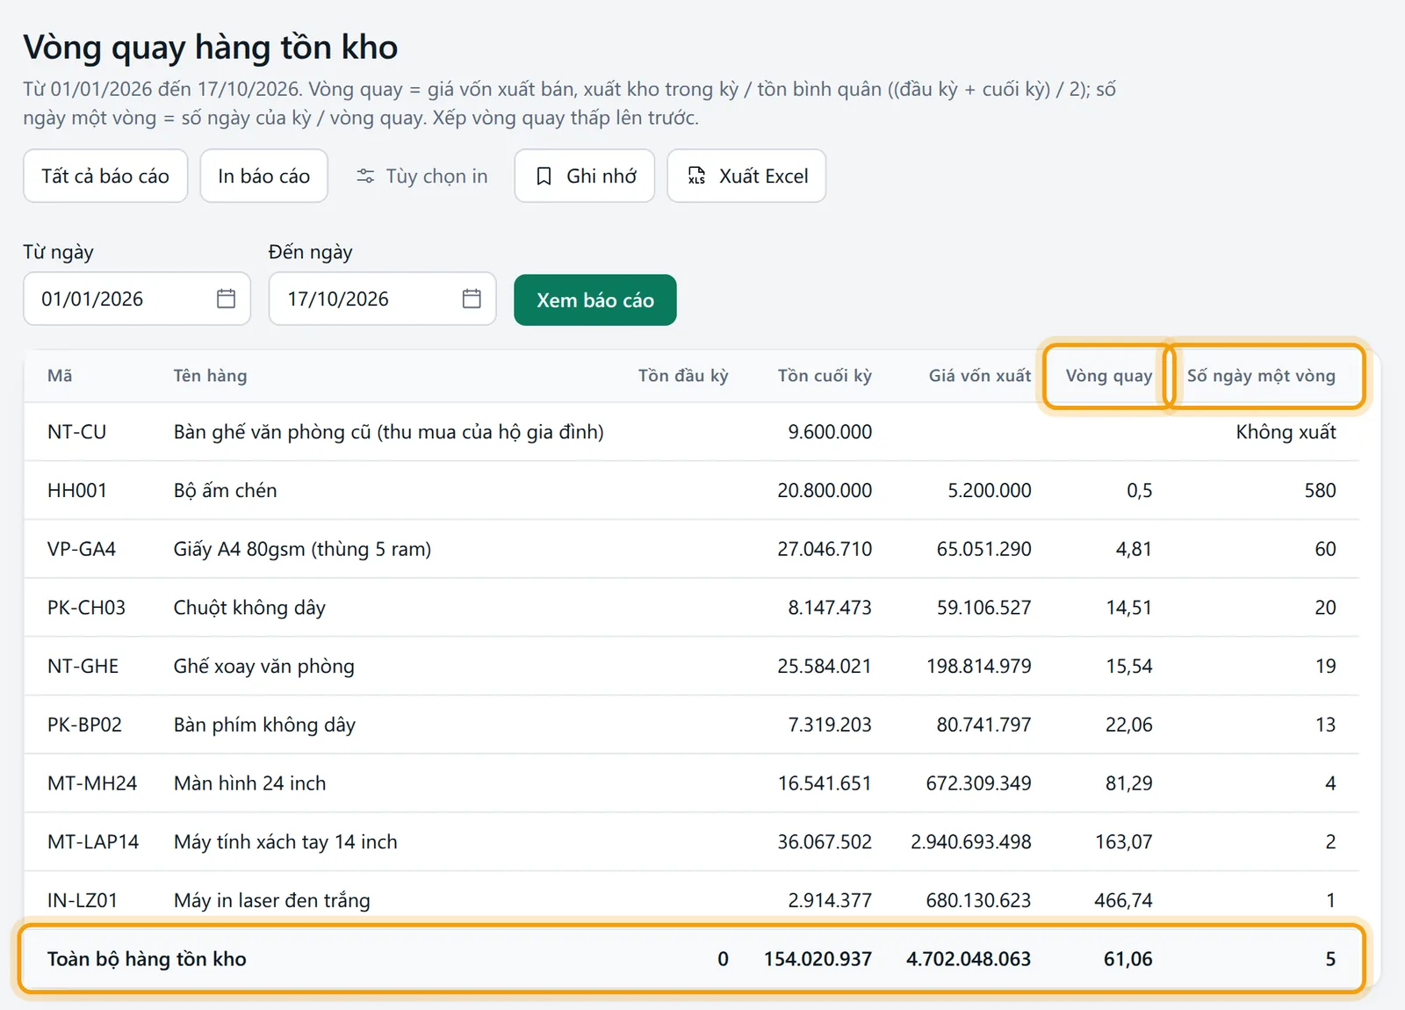Click the Giá vốn xuất column header
Image resolution: width=1405 pixels, height=1010 pixels.
980,376
